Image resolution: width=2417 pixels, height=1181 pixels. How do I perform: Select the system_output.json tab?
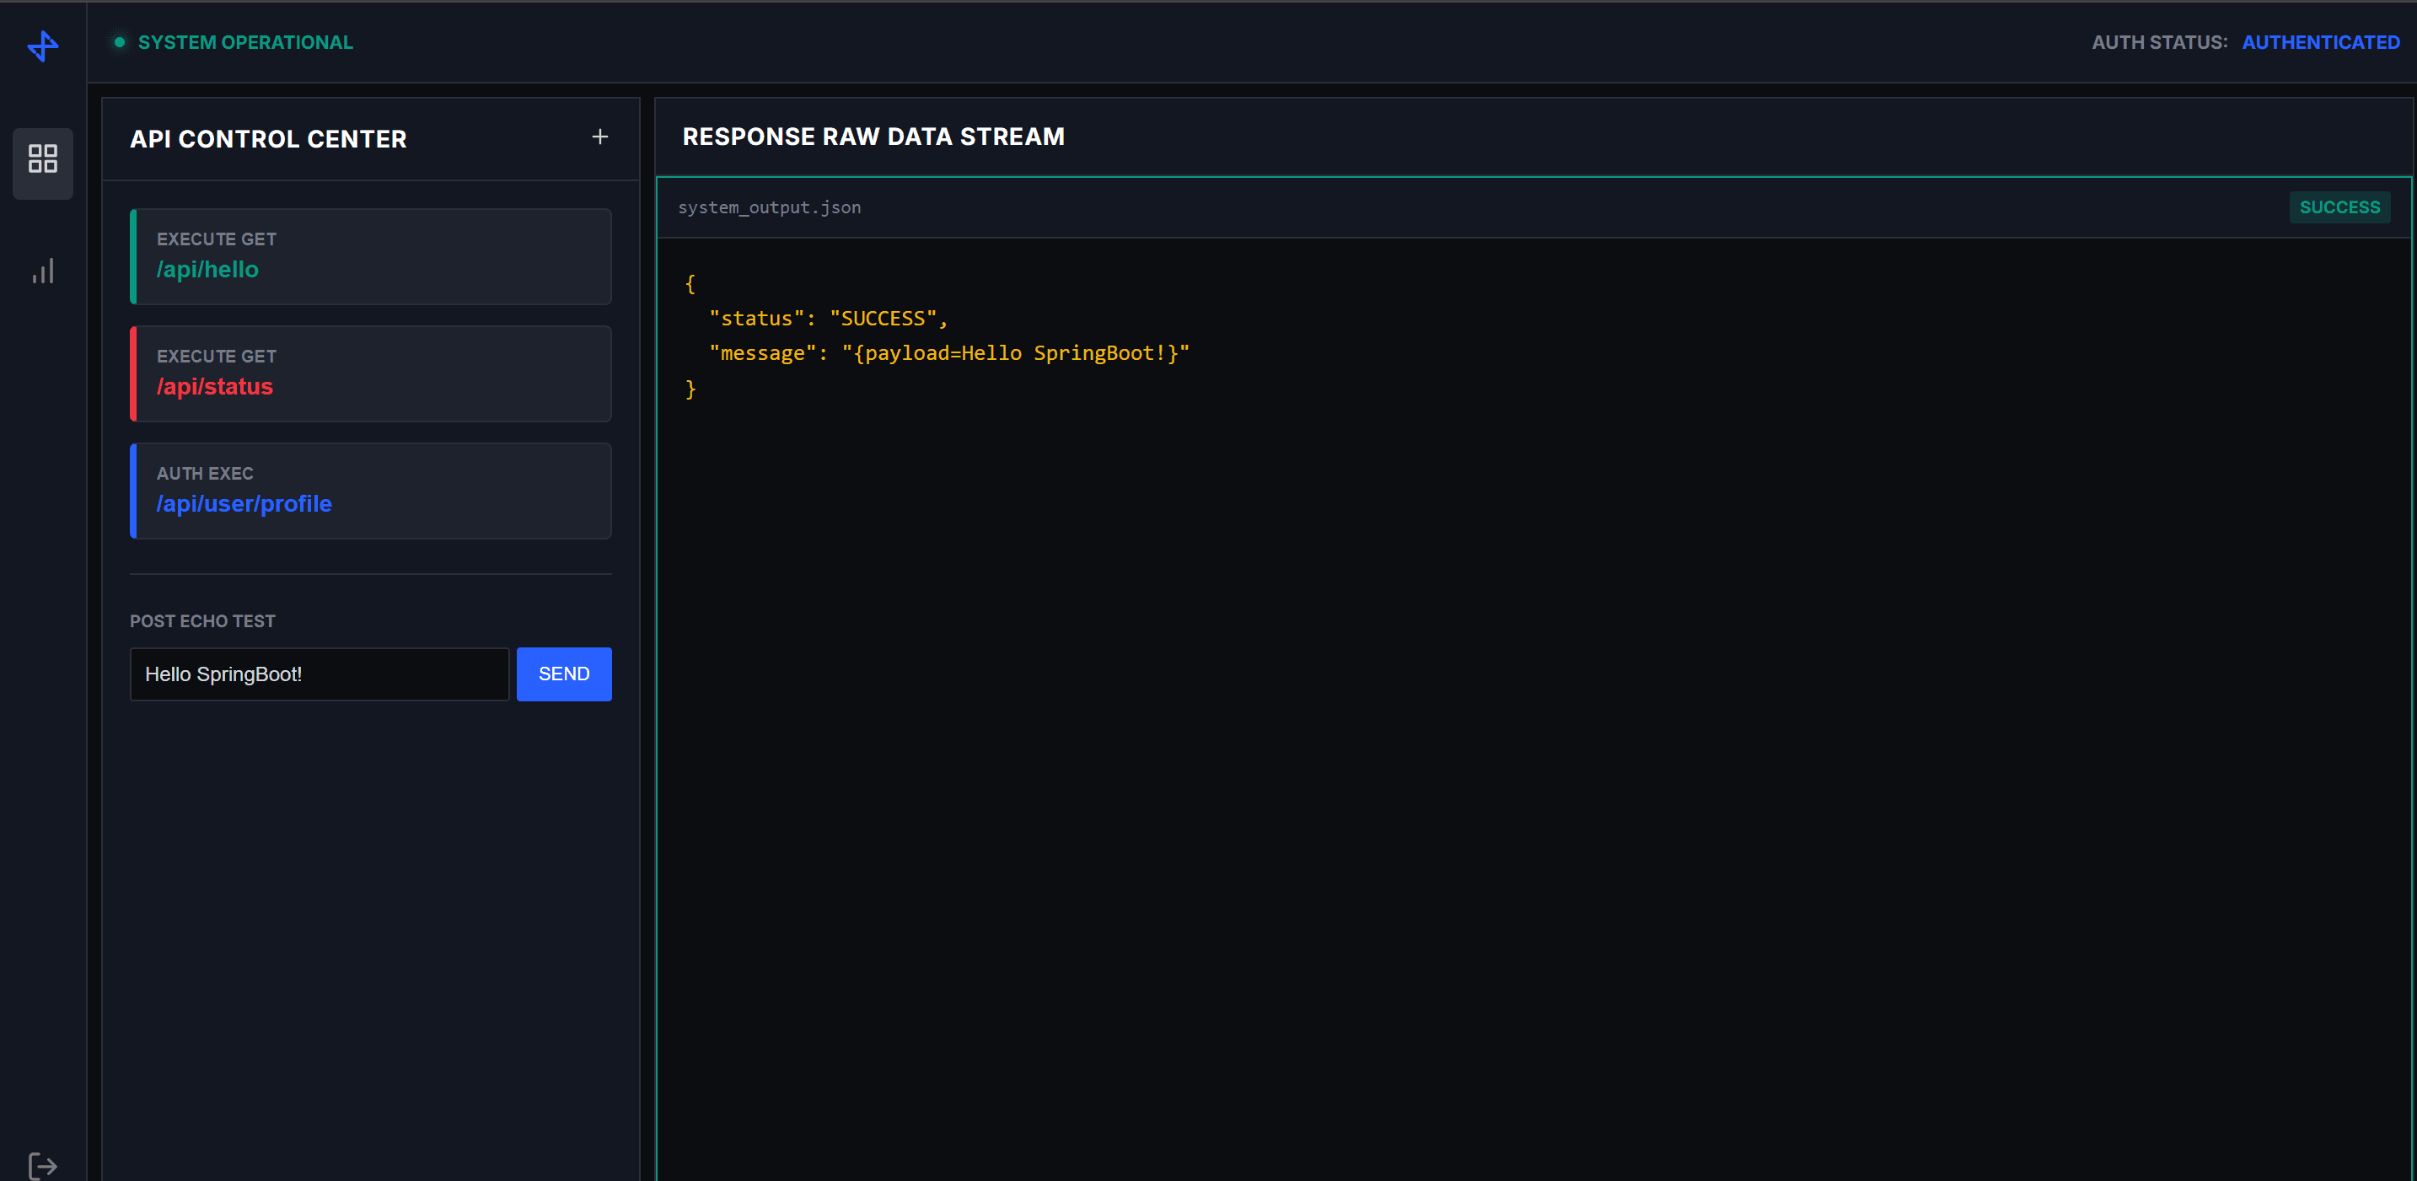pos(770,207)
